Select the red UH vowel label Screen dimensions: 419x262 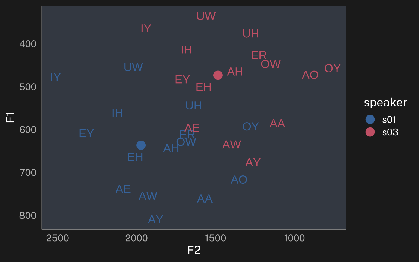click(x=251, y=34)
